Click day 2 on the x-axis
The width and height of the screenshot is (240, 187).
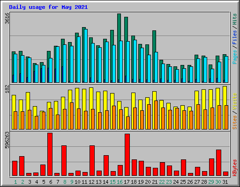[x=22, y=182]
